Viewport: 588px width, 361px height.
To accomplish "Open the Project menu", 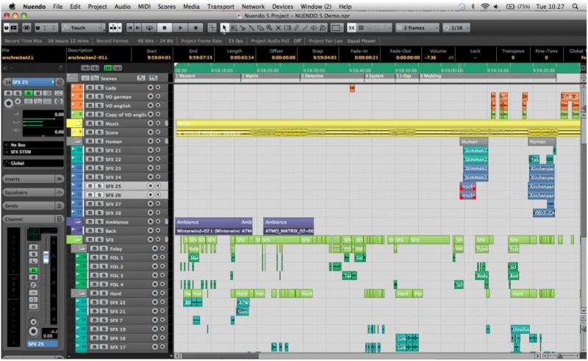I will (97, 7).
